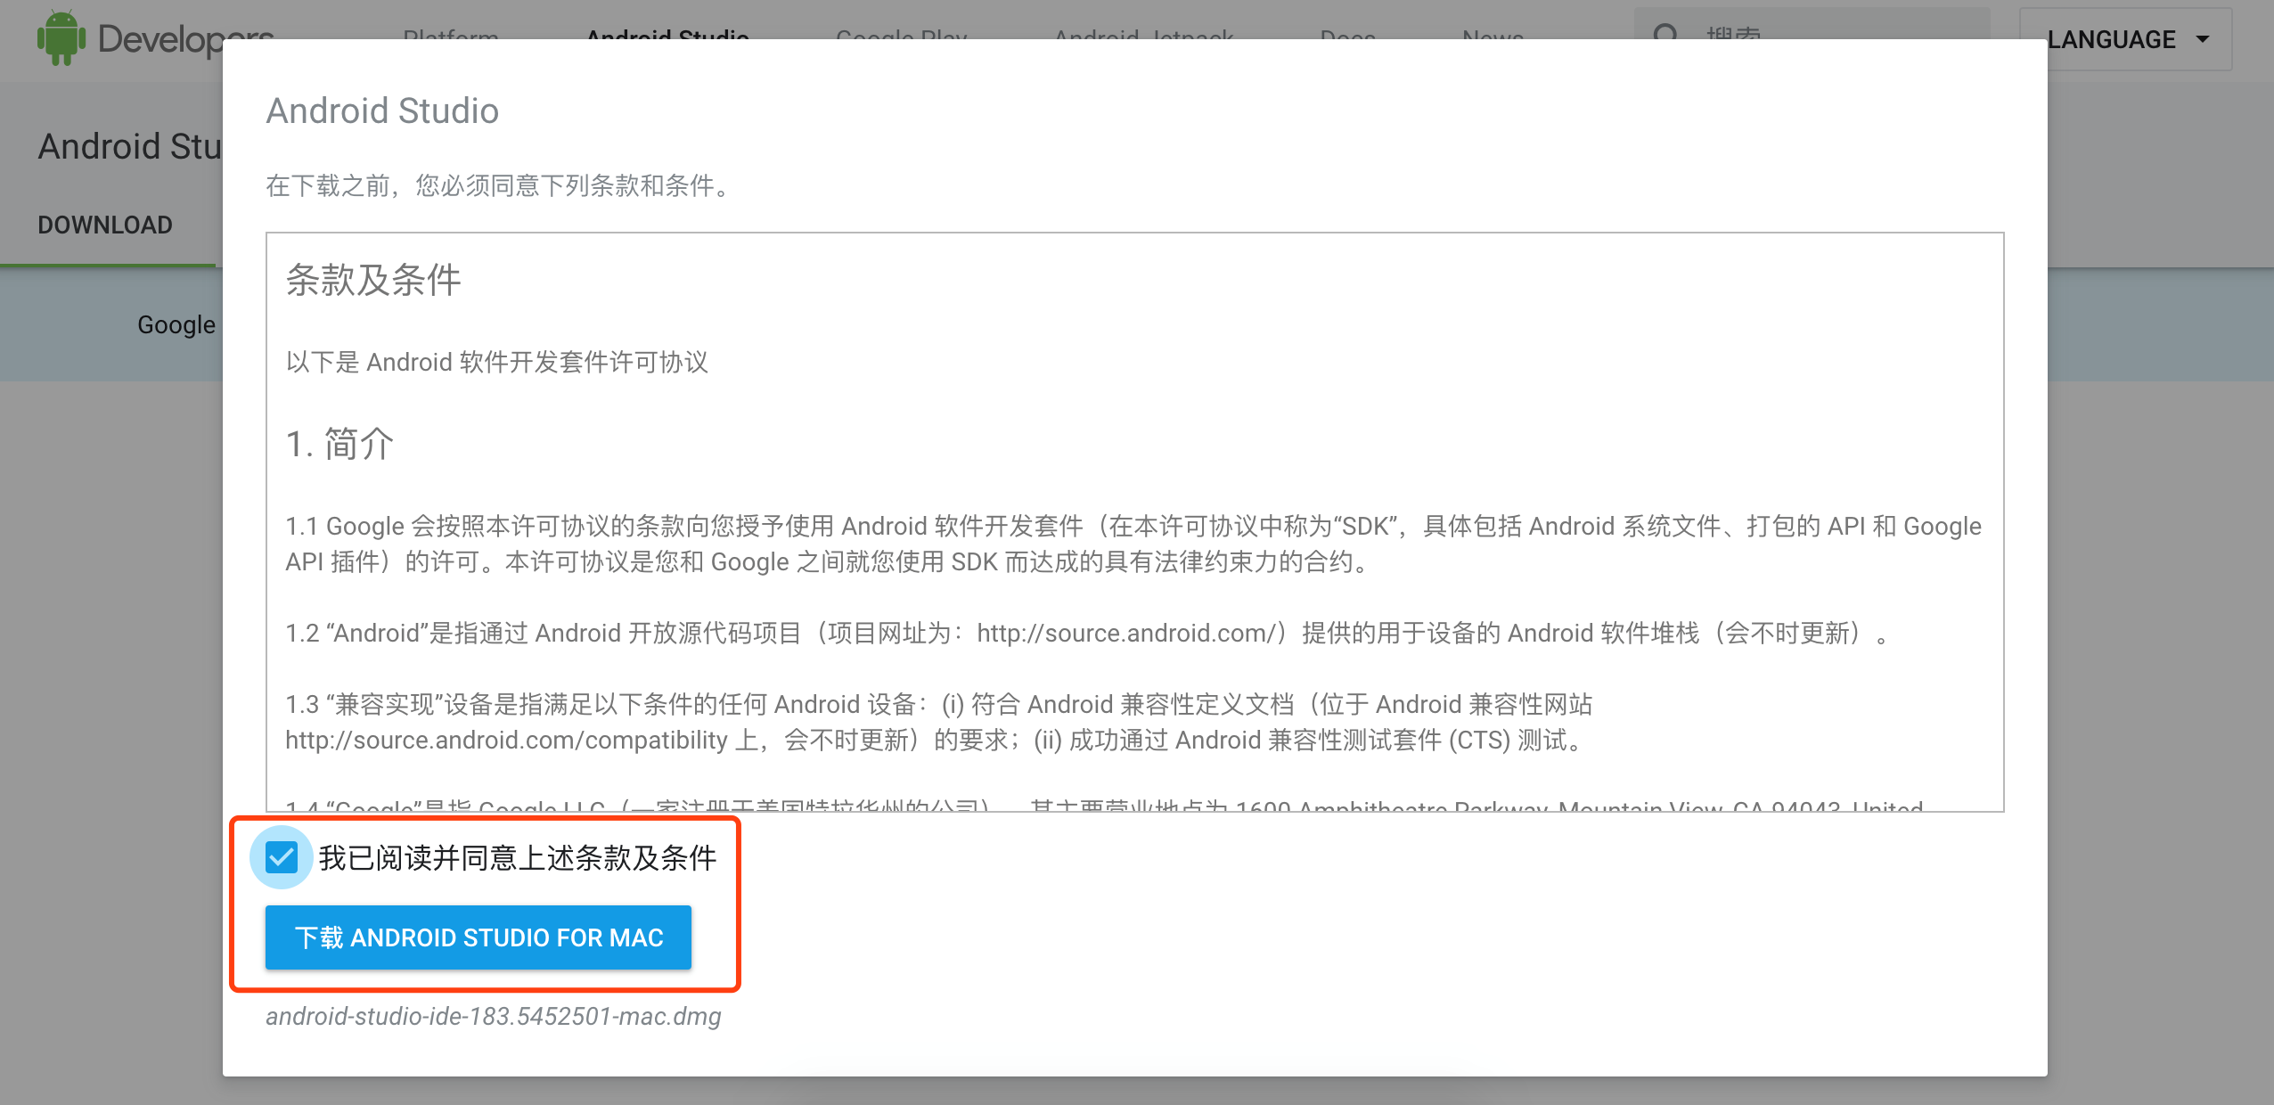
Task: Open the Android Studio nav item
Action: (x=667, y=34)
